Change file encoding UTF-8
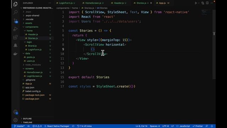 pyautogui.click(x=166, y=126)
